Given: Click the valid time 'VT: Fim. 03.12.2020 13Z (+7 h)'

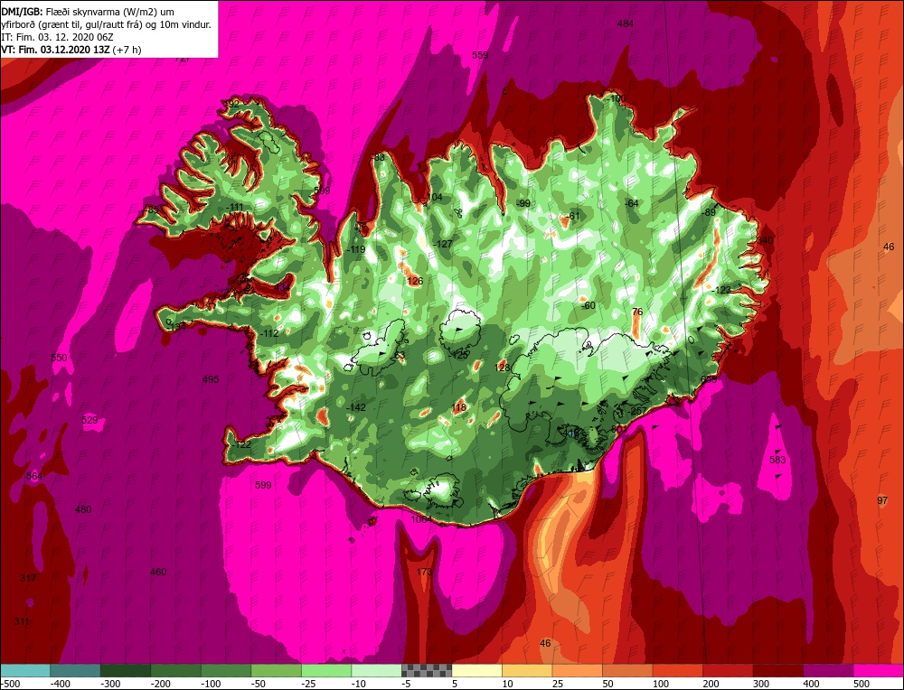Looking at the screenshot, I should tap(71, 50).
